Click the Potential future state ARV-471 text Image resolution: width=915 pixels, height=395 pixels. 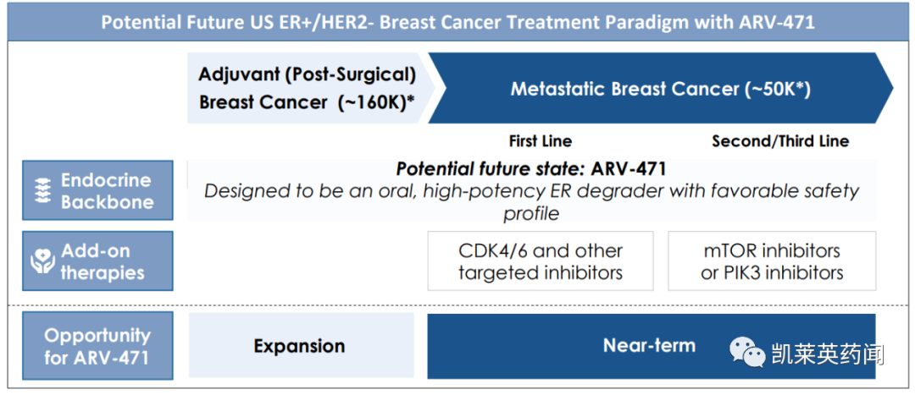(531, 169)
